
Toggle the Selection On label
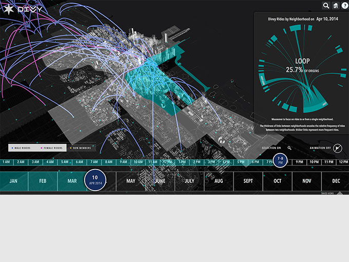coord(271,148)
